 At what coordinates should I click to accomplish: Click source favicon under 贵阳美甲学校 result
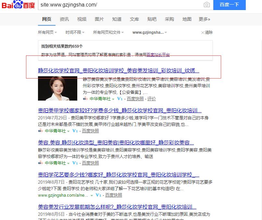[x=41, y=131]
